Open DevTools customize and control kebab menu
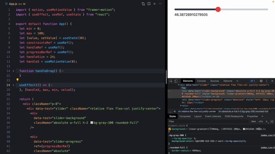The height and width of the screenshot is (154, 275). coord(266,81)
